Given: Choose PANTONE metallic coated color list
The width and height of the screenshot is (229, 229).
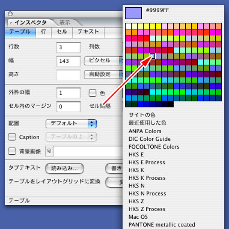Looking at the screenshot, I should (162, 225).
